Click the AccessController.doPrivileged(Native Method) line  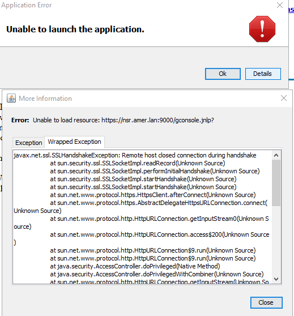tap(135, 266)
